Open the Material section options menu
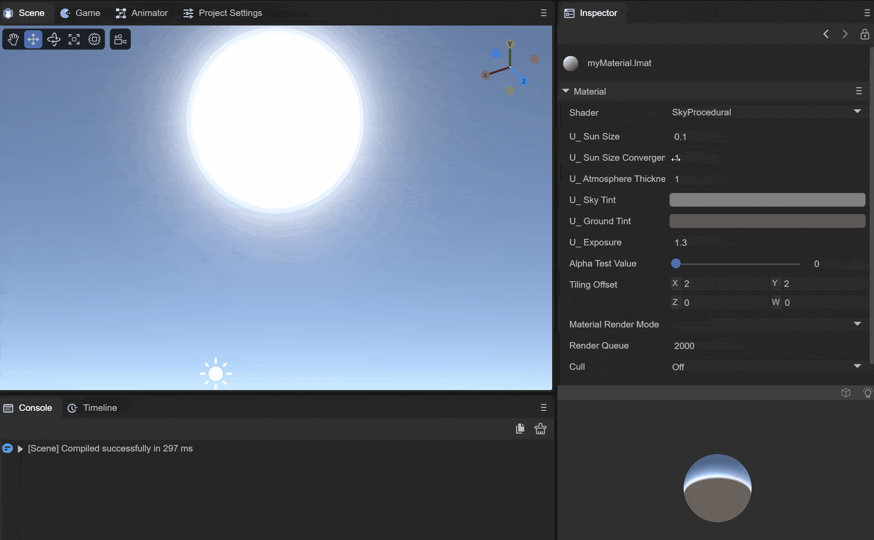The image size is (874, 540). click(858, 91)
